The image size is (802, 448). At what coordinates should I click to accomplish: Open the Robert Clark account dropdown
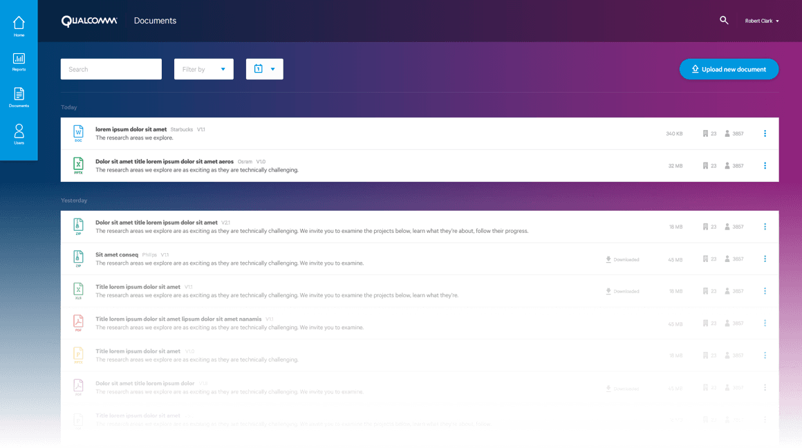tap(761, 21)
